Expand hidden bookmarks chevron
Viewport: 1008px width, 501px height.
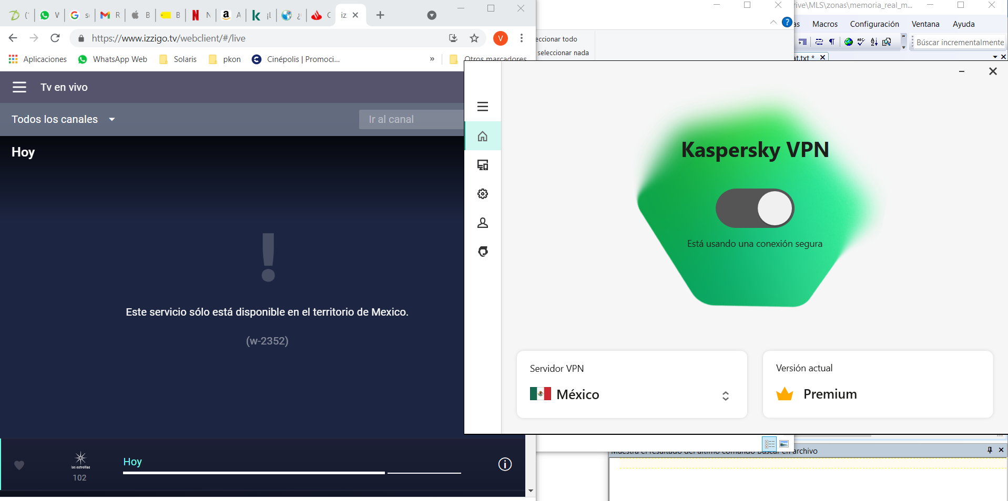pos(432,59)
